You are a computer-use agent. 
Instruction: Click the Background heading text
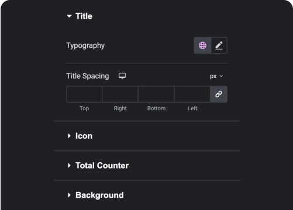[99, 195]
